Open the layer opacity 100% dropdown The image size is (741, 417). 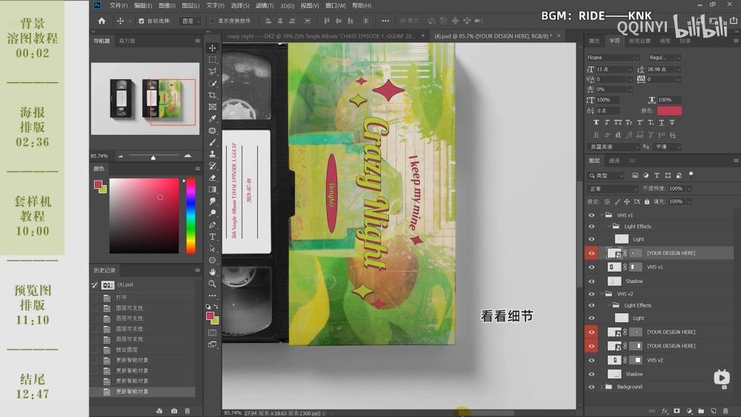[x=689, y=188]
